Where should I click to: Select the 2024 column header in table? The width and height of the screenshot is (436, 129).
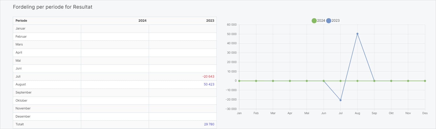pyautogui.click(x=142, y=21)
